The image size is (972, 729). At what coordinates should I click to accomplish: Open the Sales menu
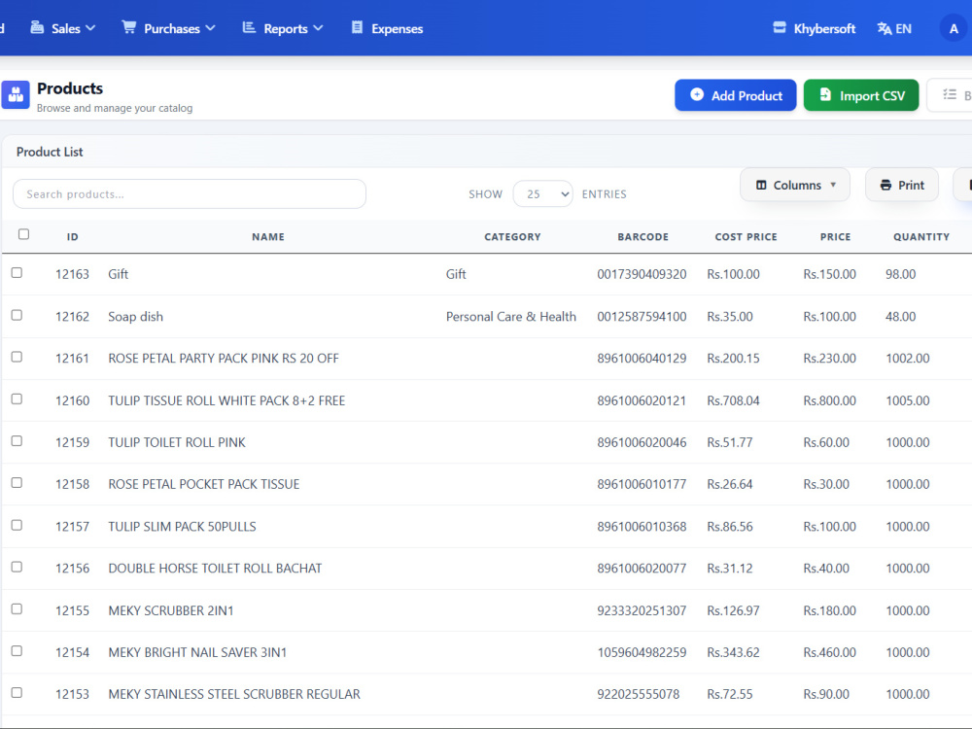(x=63, y=28)
